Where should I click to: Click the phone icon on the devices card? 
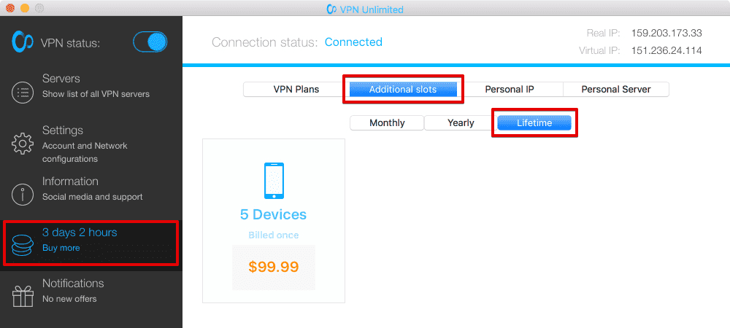pos(273,180)
